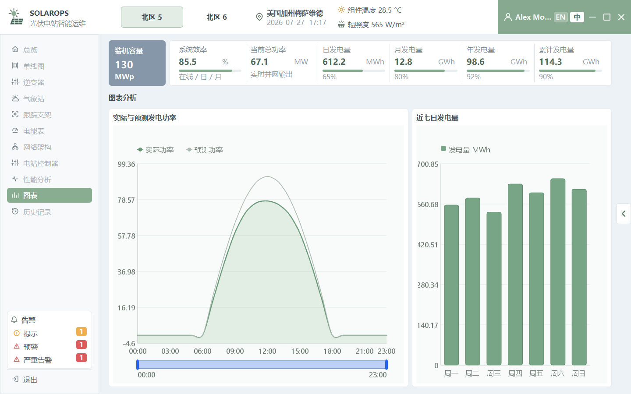631x394 pixels.
Task: Click the irradiance sensor icon
Action: click(x=341, y=25)
